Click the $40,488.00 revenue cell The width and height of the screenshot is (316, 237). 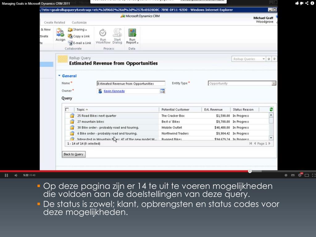[222, 127]
